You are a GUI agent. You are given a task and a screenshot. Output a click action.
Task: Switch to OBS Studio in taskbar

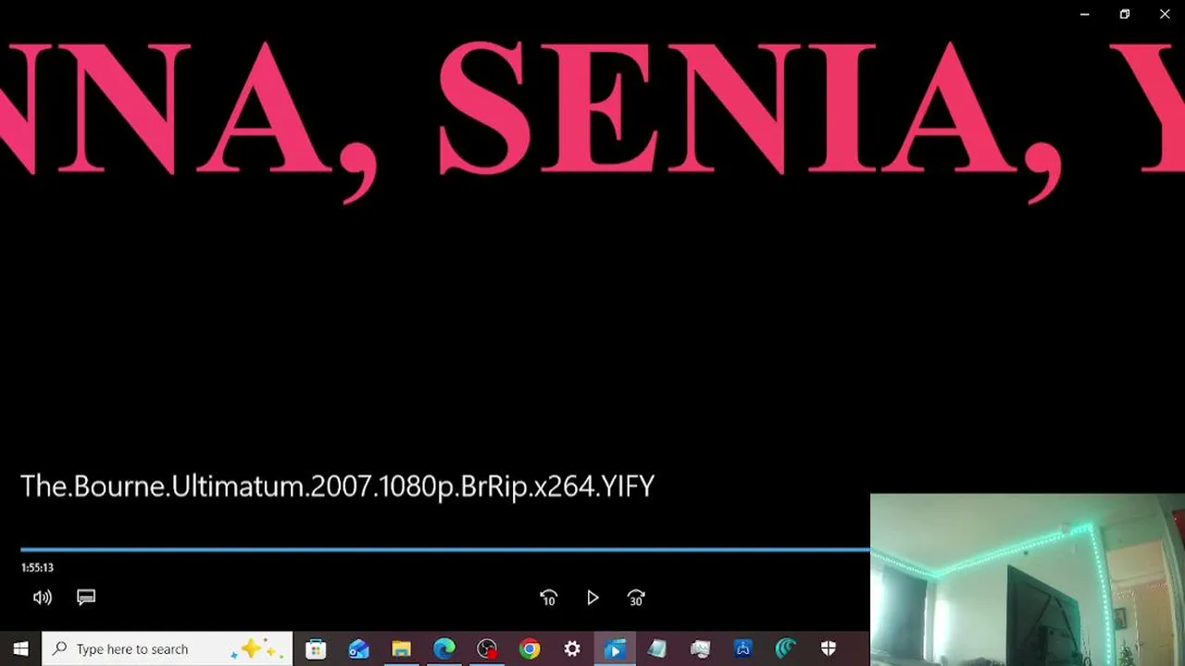point(487,649)
